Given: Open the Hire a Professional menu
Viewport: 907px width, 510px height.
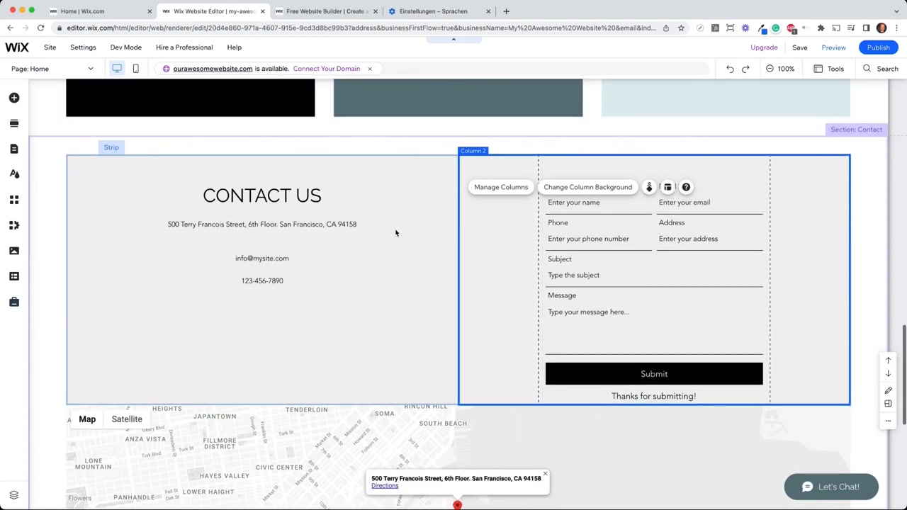Looking at the screenshot, I should pyautogui.click(x=184, y=47).
